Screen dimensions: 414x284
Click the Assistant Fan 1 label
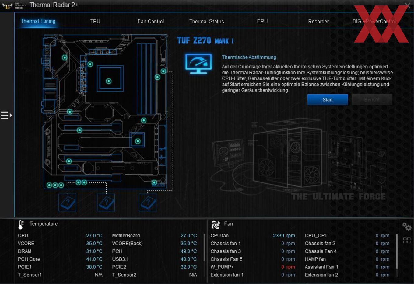[321, 267]
